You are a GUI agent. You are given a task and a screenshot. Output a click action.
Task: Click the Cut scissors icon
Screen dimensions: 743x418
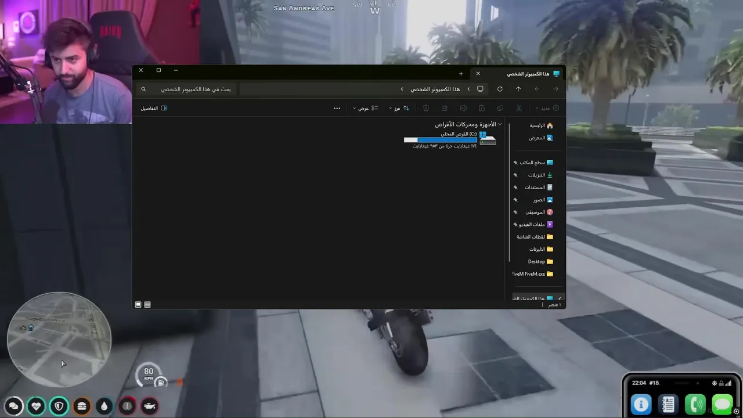tap(519, 108)
